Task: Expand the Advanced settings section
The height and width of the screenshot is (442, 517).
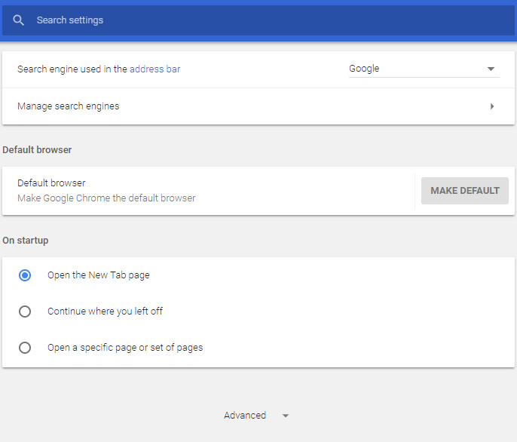Action: pos(256,416)
